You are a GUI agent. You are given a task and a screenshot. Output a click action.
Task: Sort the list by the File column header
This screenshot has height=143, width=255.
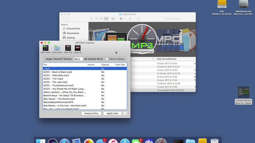65,65
